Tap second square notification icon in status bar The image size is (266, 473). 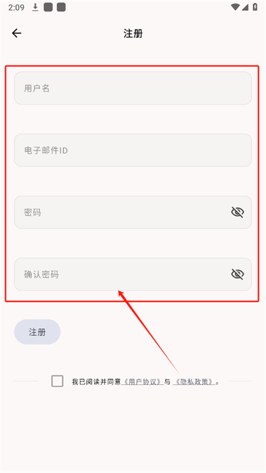61,8
